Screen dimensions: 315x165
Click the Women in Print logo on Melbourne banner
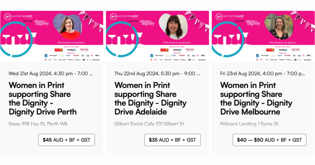pos(229,16)
